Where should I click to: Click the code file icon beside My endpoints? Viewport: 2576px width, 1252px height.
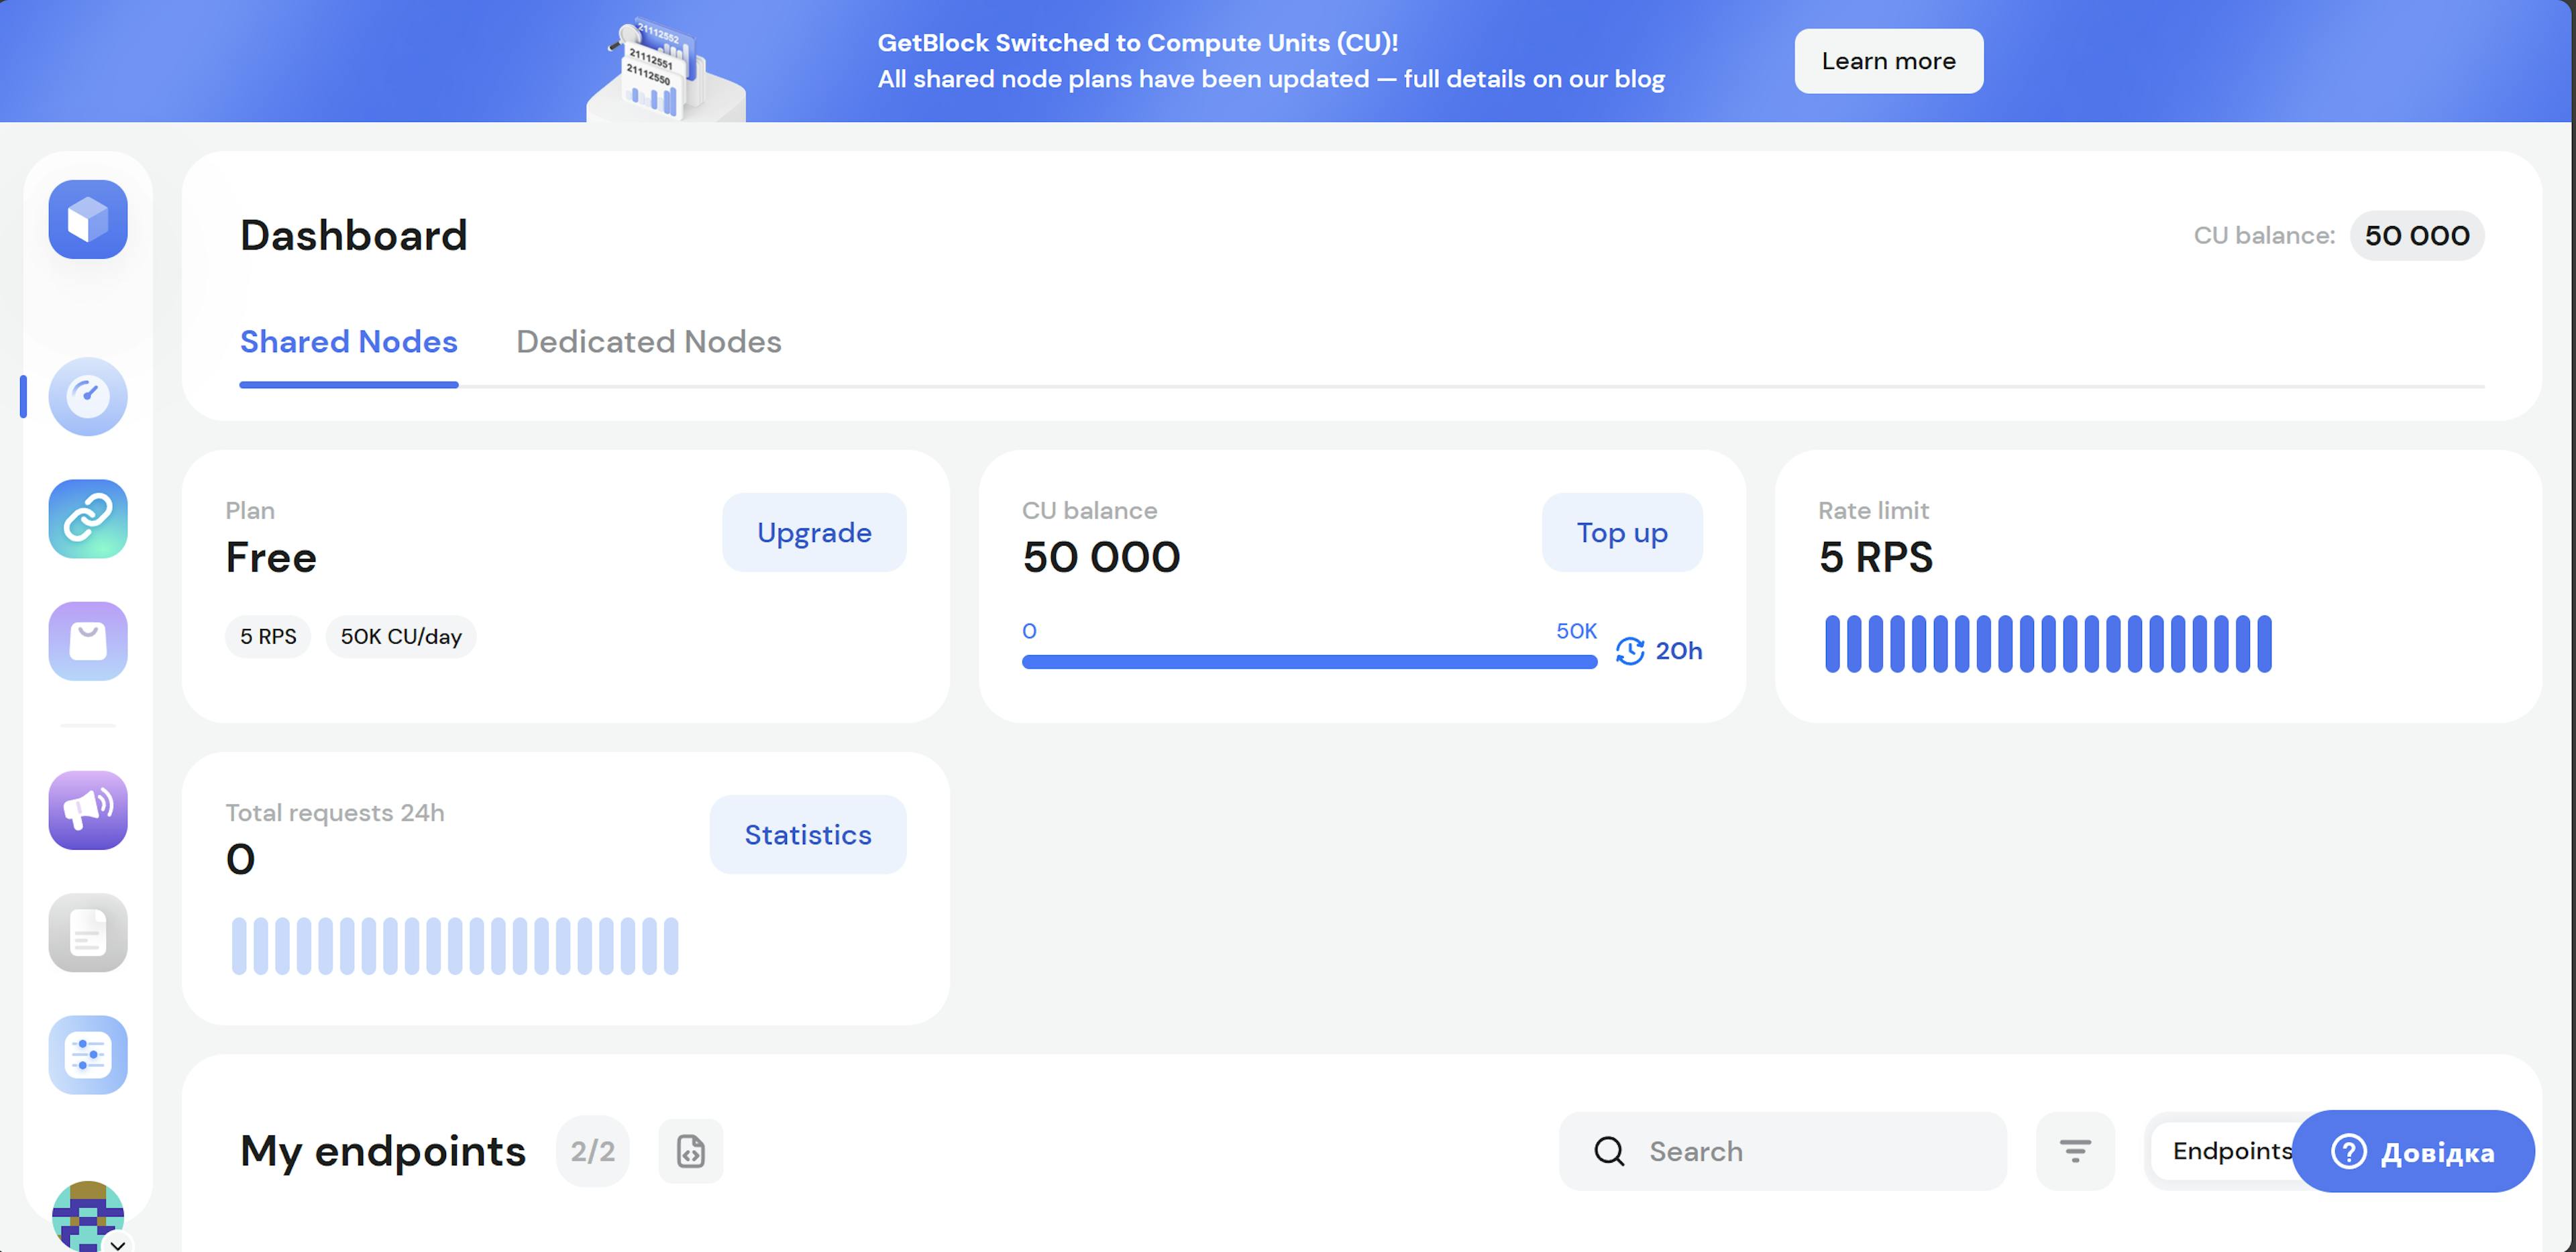690,1151
